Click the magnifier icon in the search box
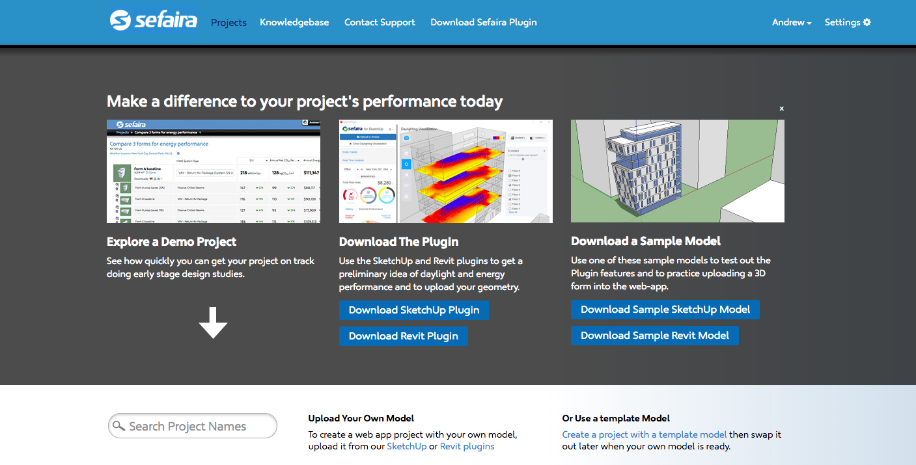Viewport: 916px width, 465px height. point(118,426)
